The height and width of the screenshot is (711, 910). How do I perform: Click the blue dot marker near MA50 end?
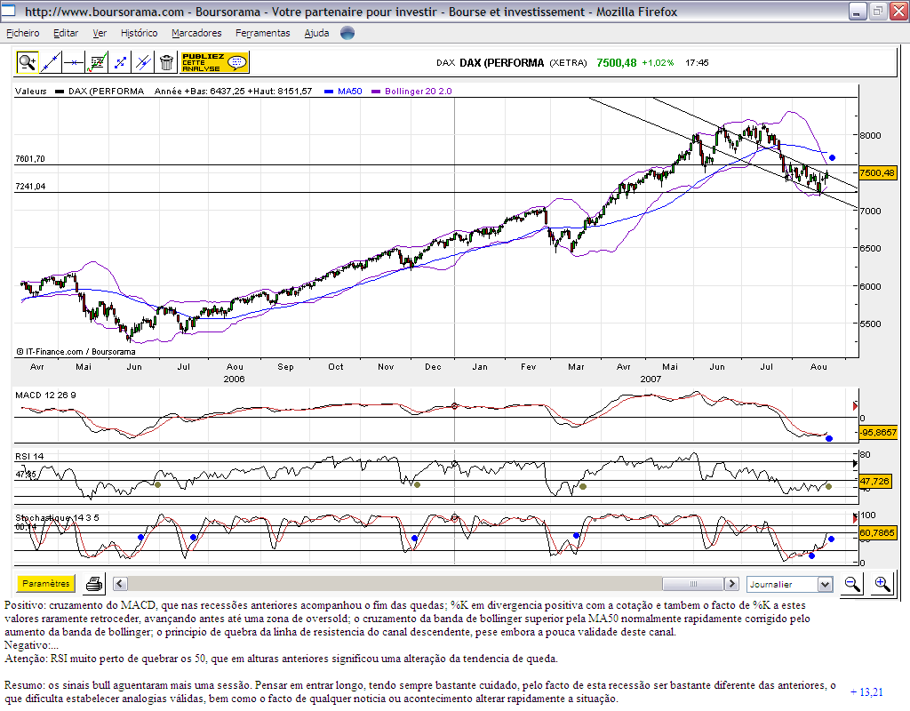832,158
